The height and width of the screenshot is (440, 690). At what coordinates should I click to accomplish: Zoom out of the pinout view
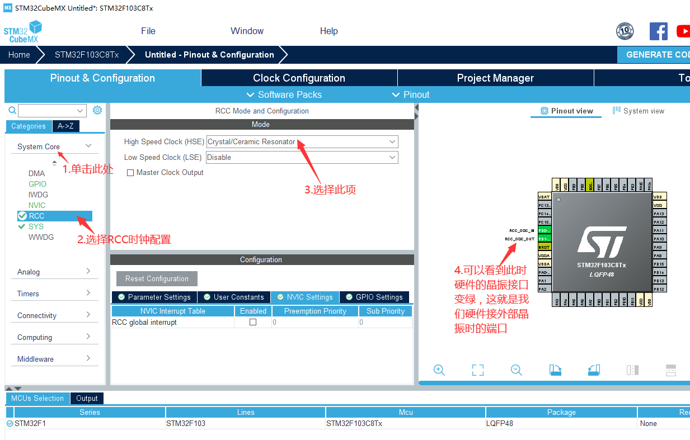(516, 370)
